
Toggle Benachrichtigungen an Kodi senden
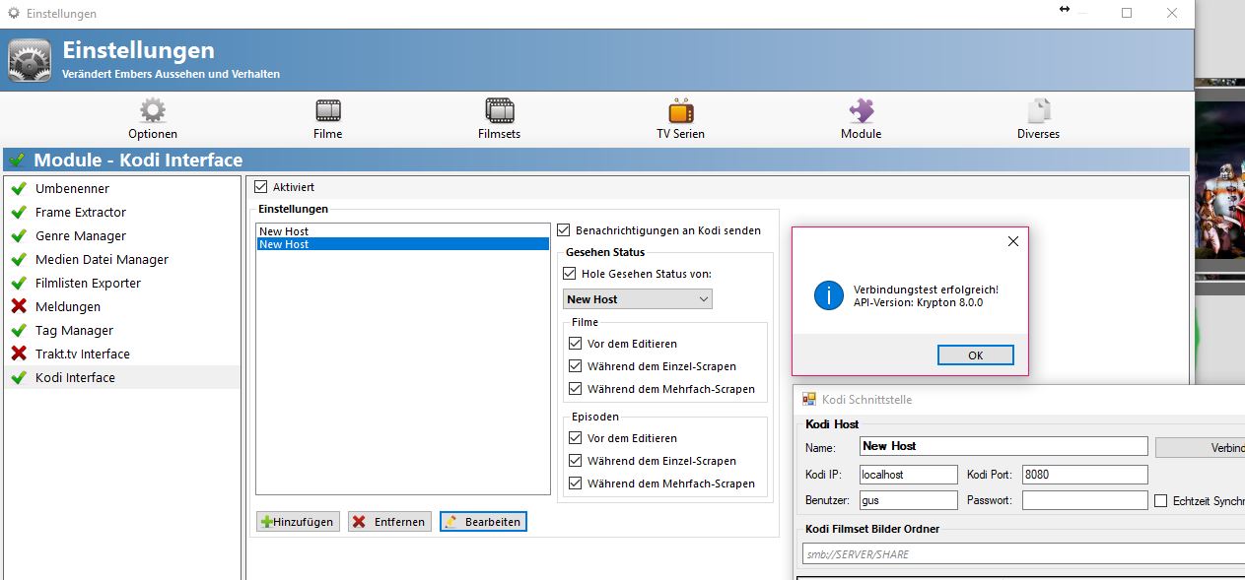click(x=564, y=230)
